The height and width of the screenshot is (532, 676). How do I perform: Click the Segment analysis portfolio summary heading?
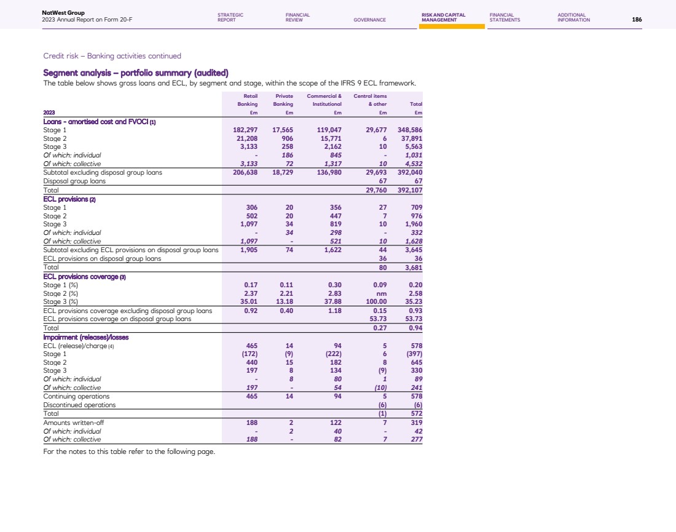(x=136, y=73)
